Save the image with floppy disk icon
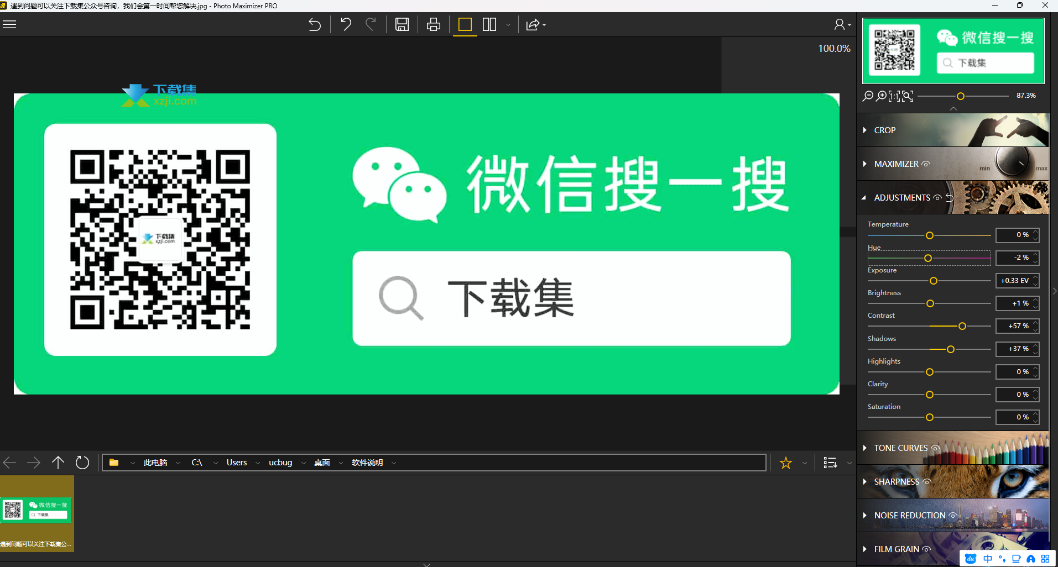The height and width of the screenshot is (567, 1058). tap(402, 24)
